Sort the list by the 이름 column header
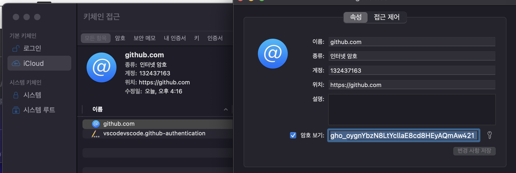 click(98, 109)
